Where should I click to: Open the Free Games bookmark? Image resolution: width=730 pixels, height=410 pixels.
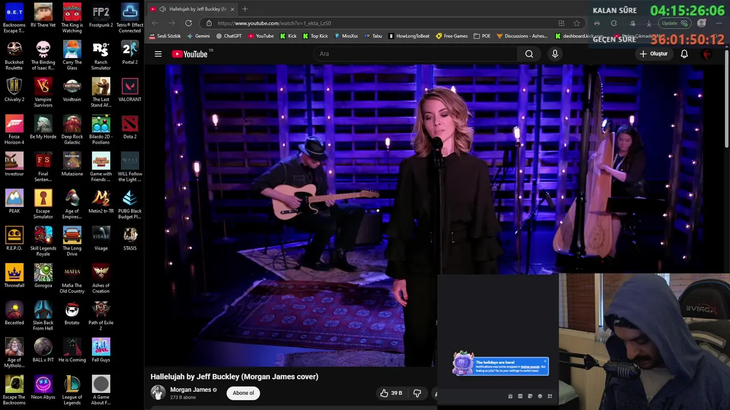(x=452, y=36)
